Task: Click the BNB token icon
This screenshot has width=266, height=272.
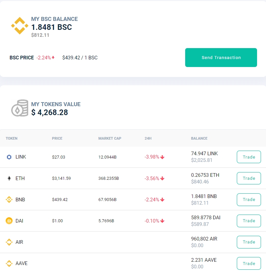Action: 9,199
